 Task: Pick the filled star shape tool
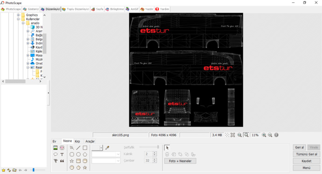click(x=85, y=167)
